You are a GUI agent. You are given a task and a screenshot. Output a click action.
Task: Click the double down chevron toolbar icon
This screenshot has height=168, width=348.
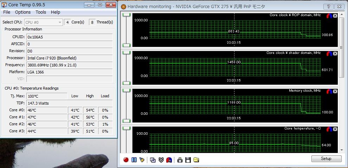(161, 160)
